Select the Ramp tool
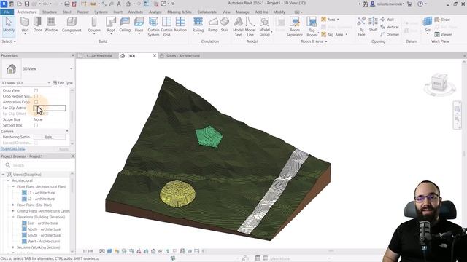467x262 pixels. point(212,24)
